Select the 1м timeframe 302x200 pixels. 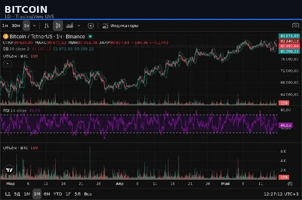(x=5, y=26)
